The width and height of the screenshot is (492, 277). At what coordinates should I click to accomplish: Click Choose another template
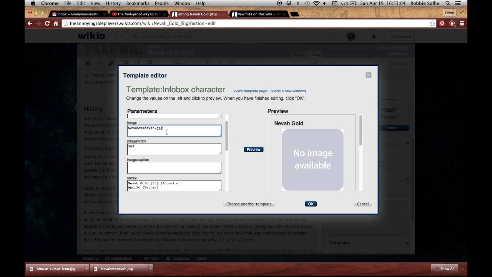(249, 204)
